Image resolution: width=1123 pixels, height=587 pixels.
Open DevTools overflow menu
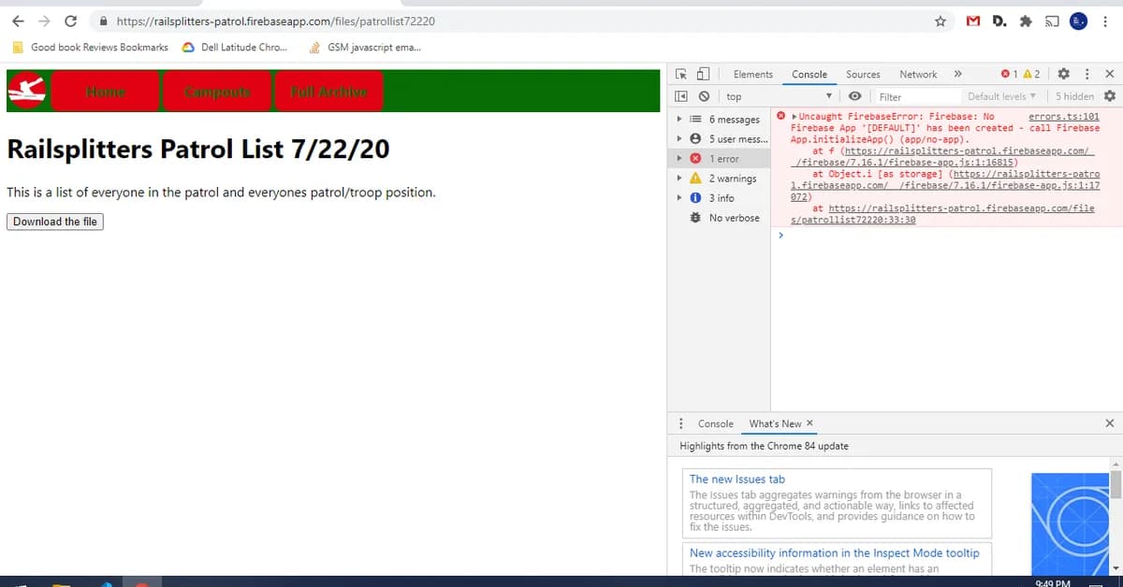[x=1087, y=73]
